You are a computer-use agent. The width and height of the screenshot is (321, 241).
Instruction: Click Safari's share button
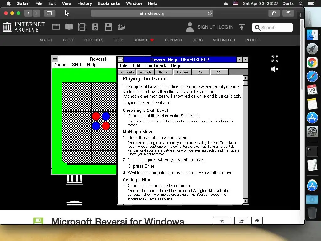tap(274, 13)
